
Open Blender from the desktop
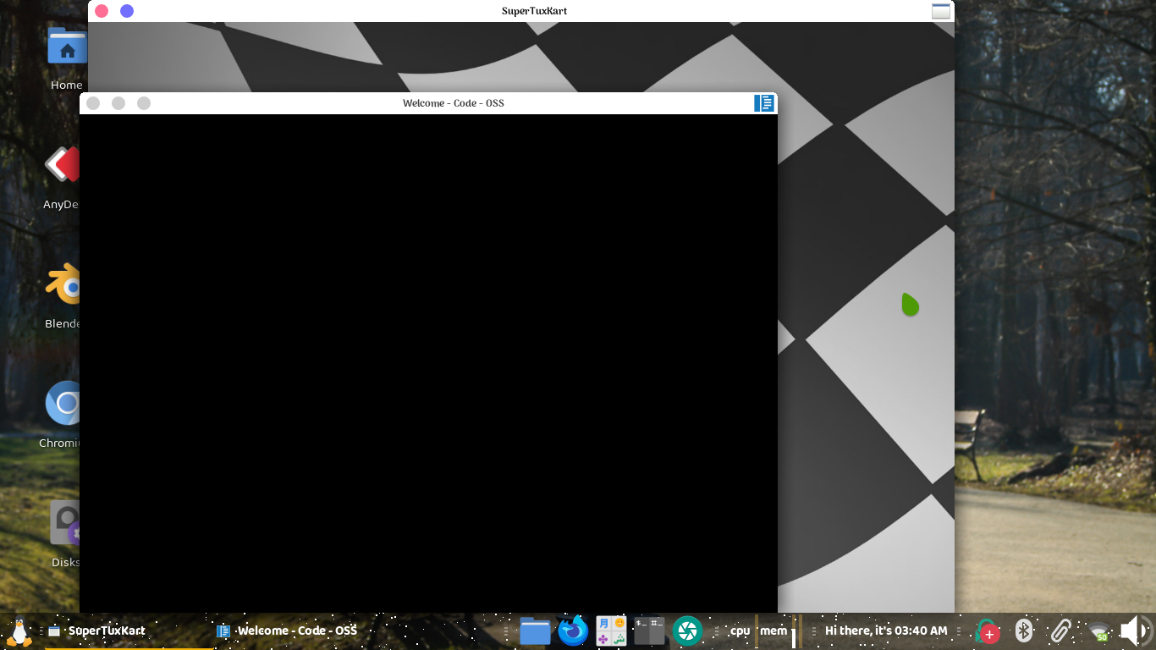[x=65, y=283]
